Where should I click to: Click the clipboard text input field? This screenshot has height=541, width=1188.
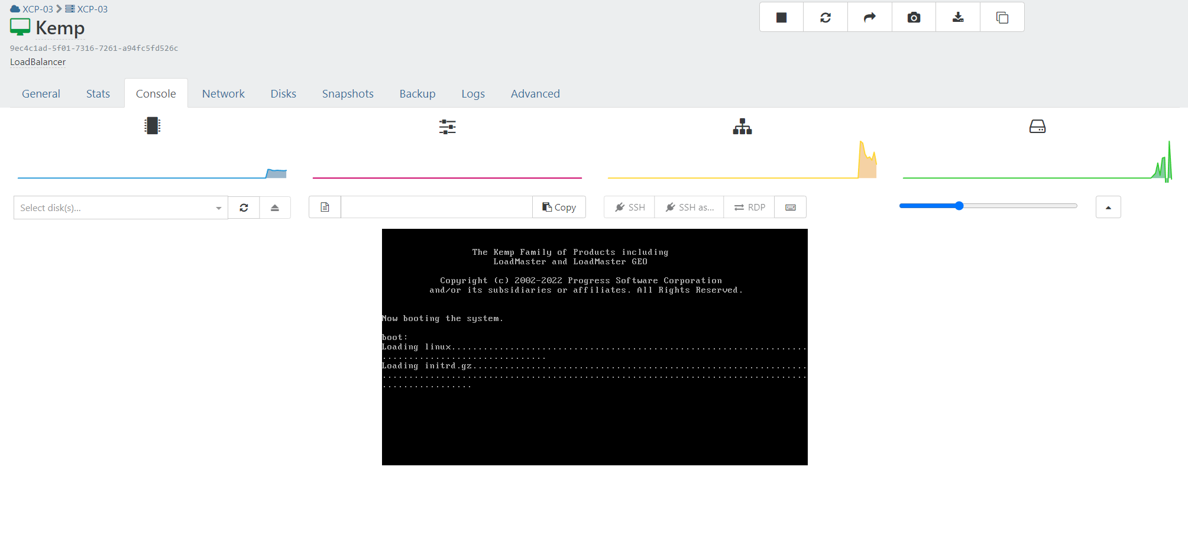[x=436, y=207]
